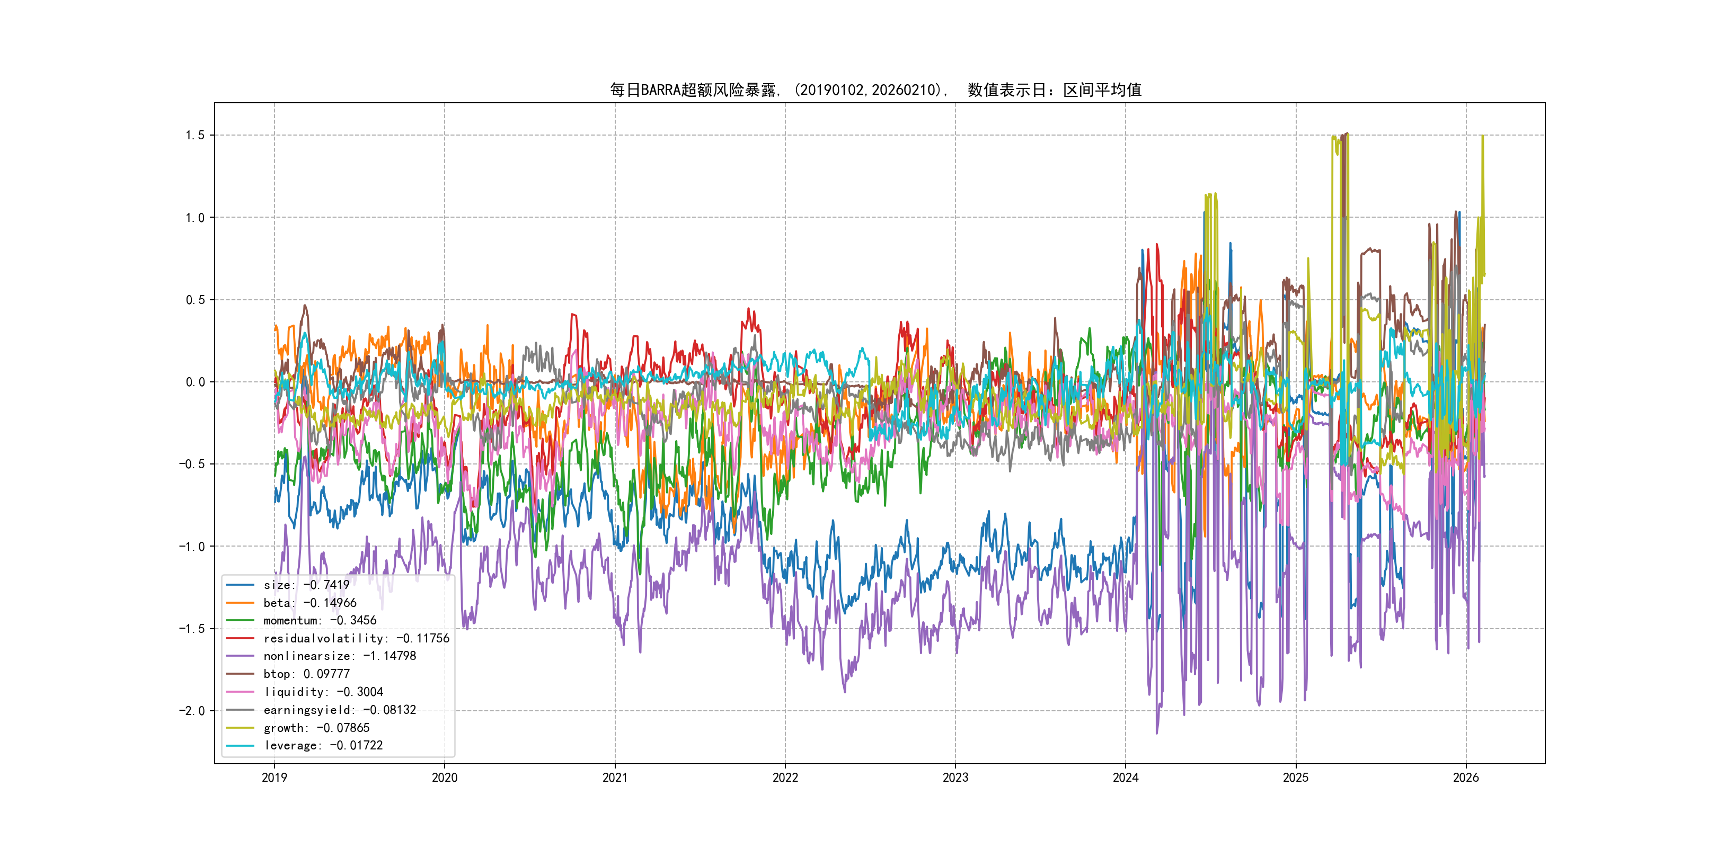Click the chart title with BARRA text
The width and height of the screenshot is (1717, 858).
point(875,90)
